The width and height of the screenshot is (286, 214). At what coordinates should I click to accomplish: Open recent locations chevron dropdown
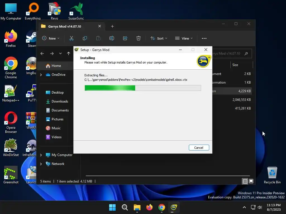pos(60,53)
